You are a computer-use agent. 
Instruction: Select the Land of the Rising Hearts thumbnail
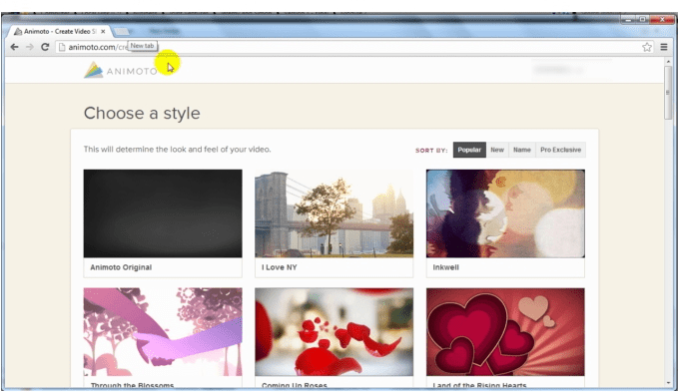[x=505, y=332]
